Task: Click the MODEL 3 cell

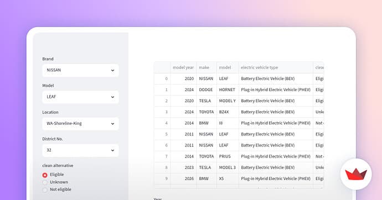Action: point(228,167)
